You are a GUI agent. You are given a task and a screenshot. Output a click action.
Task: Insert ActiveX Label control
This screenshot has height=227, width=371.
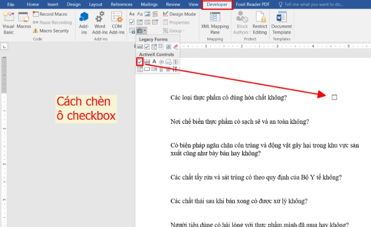click(x=154, y=62)
